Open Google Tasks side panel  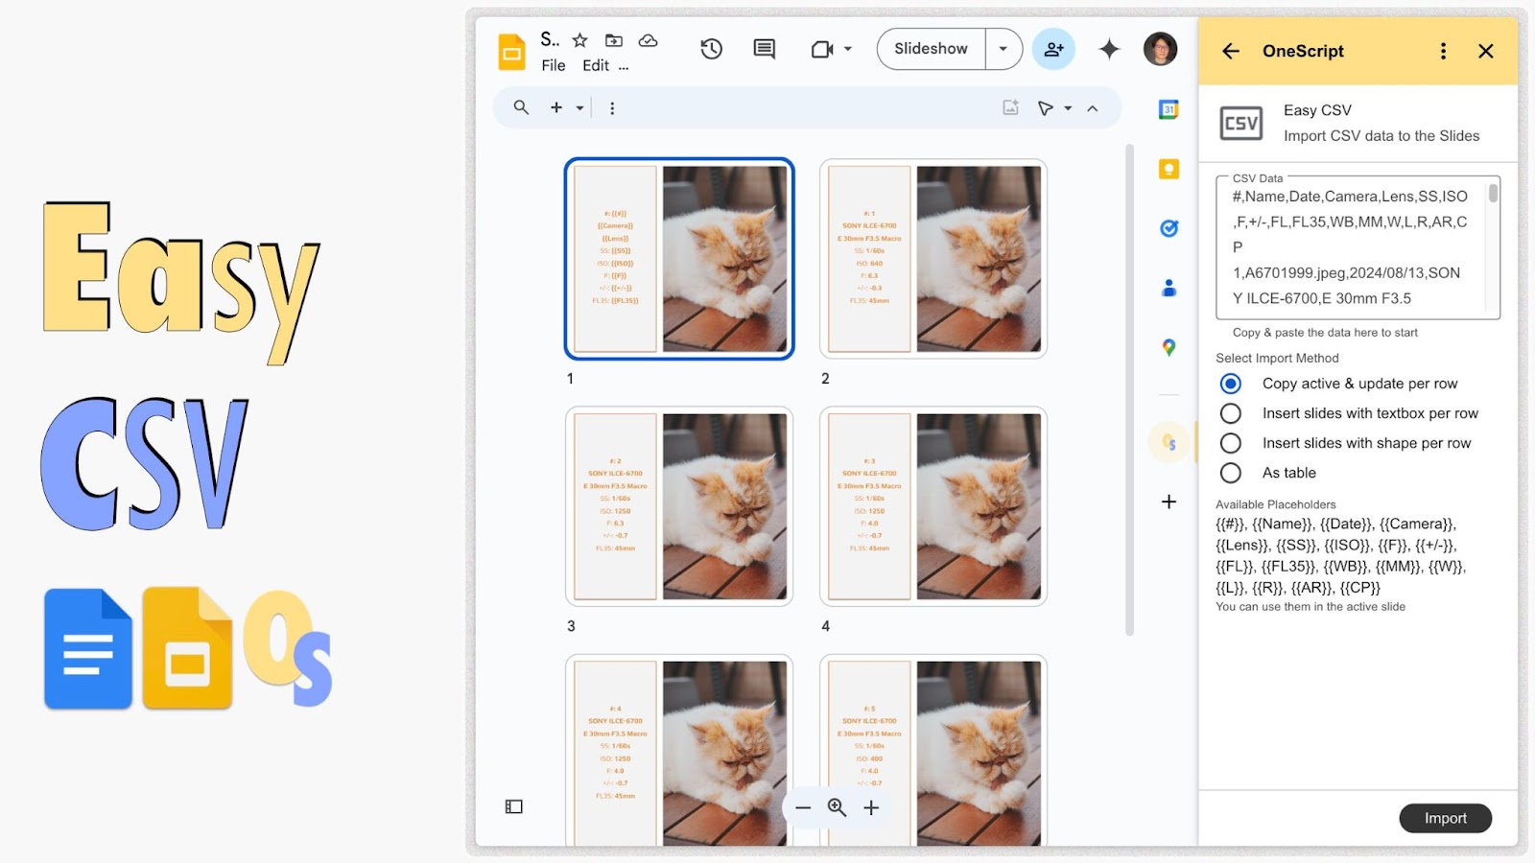coord(1169,228)
